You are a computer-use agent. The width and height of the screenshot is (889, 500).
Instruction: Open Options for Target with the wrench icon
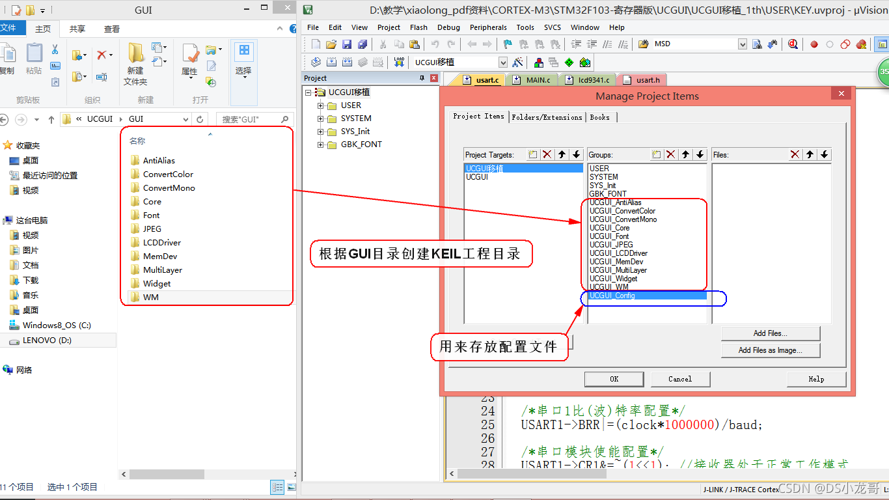(x=517, y=62)
